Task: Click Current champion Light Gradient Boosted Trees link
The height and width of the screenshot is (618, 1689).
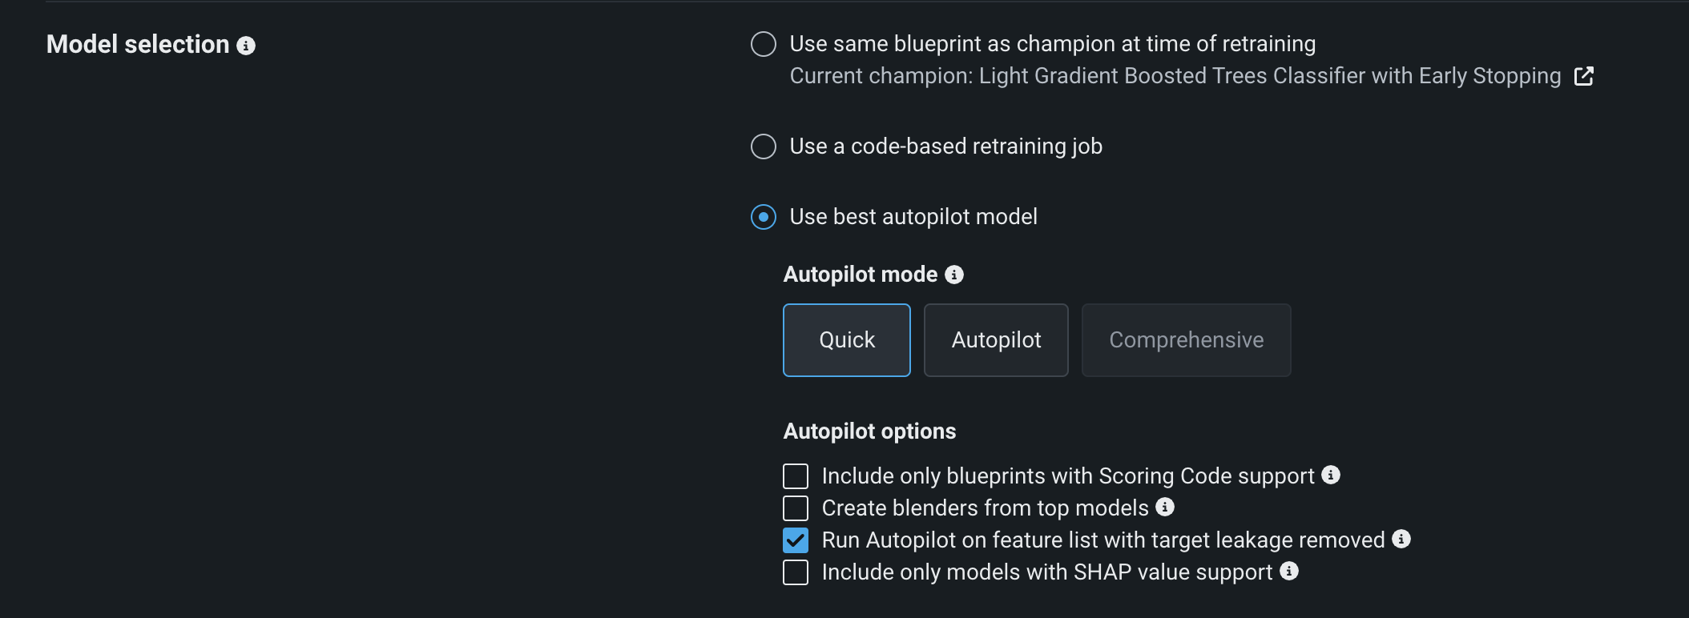Action: pyautogui.click(x=1175, y=76)
